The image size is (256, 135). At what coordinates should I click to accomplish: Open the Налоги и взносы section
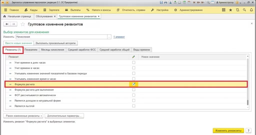98,10
